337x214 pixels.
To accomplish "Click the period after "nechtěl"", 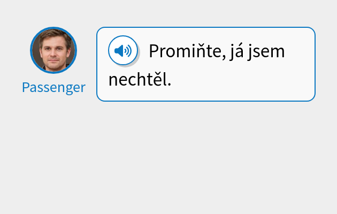I will tap(169, 85).
